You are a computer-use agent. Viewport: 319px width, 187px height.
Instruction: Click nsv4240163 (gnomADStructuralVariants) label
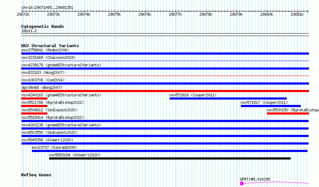tap(61, 95)
